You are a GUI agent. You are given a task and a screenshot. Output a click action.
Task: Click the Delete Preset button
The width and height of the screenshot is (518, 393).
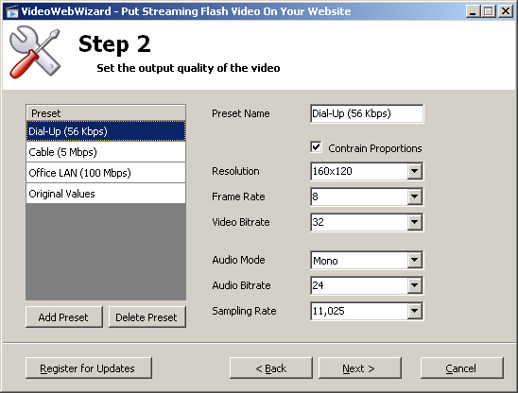pos(147,317)
